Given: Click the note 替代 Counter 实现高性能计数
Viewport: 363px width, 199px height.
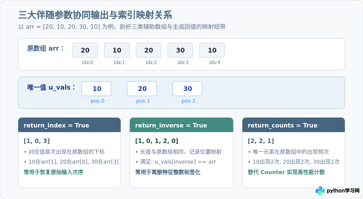Looking at the screenshot, I should pyautogui.click(x=286, y=172).
